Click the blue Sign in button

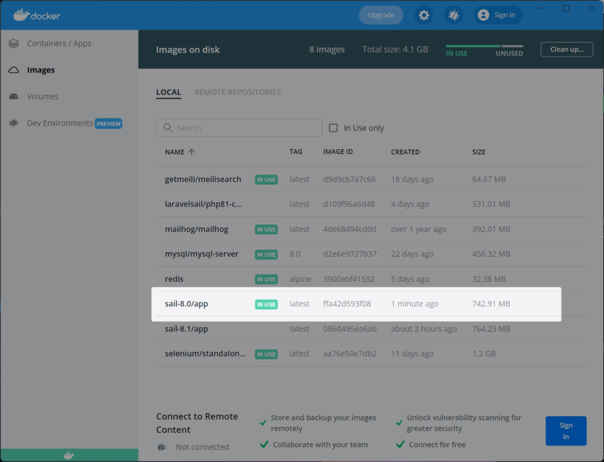(566, 431)
